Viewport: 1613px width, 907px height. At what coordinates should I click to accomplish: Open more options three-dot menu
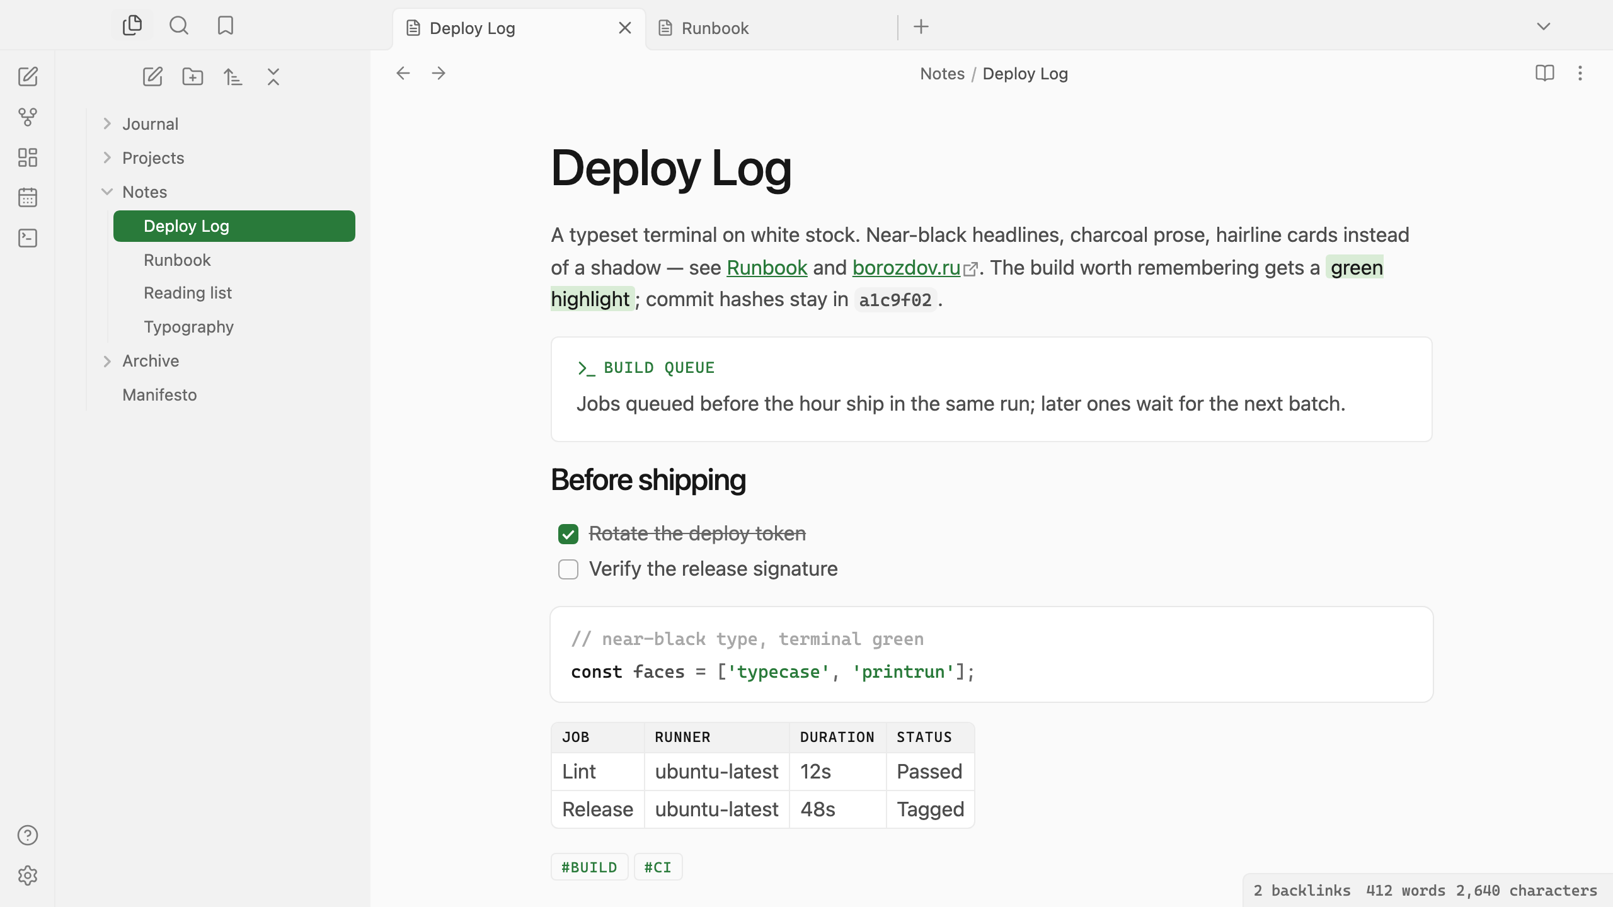1580,74
